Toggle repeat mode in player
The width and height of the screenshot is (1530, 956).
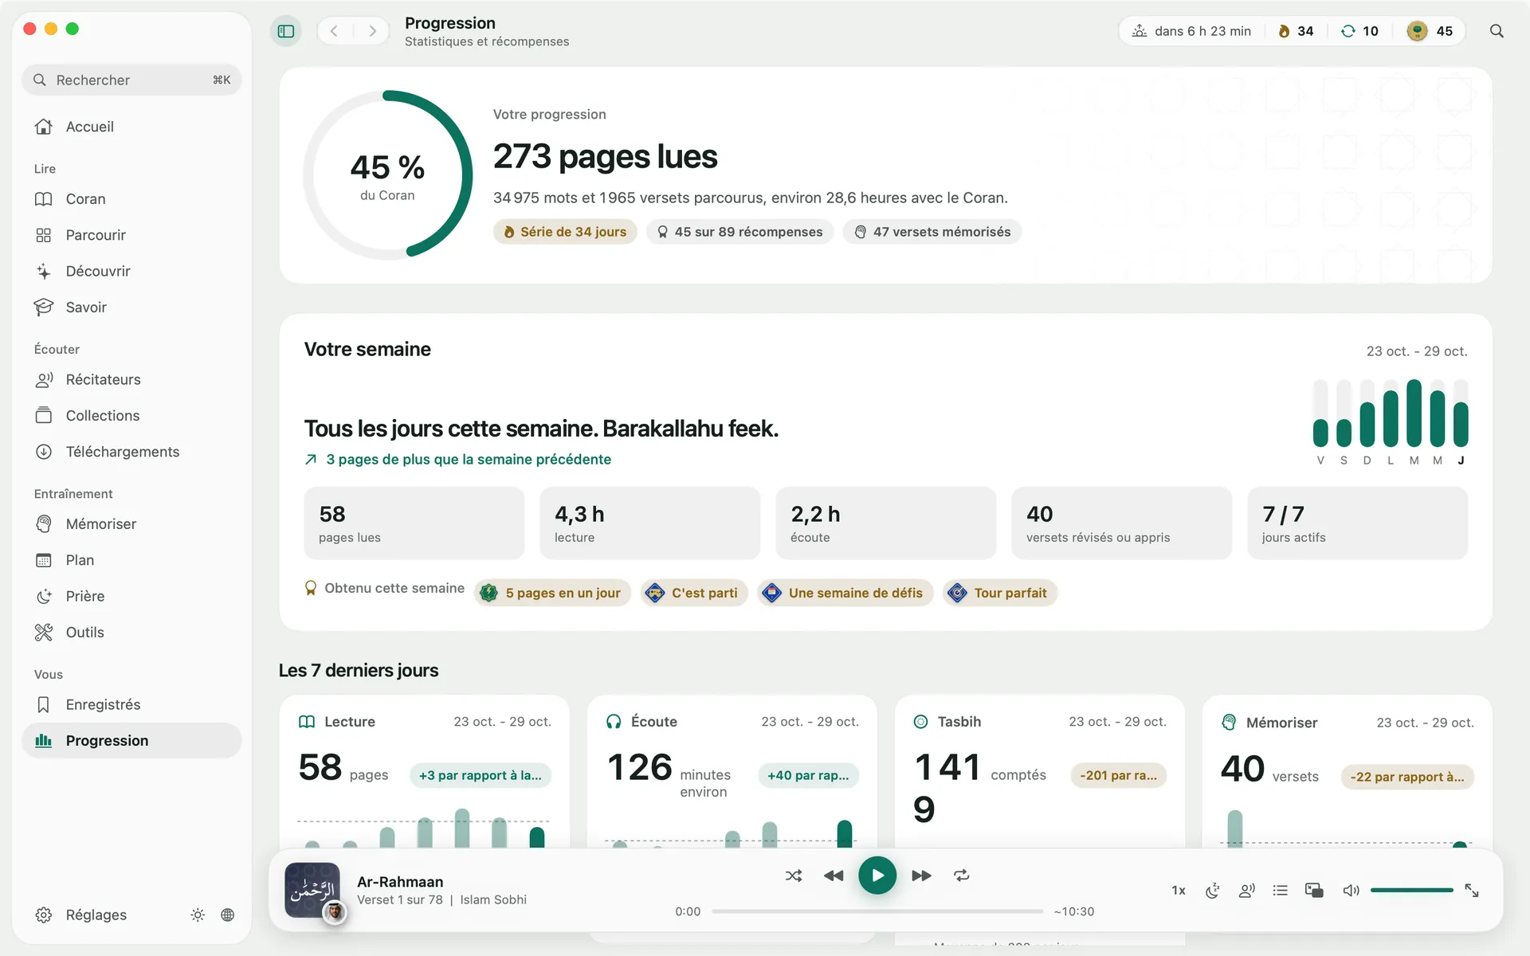pyautogui.click(x=962, y=876)
